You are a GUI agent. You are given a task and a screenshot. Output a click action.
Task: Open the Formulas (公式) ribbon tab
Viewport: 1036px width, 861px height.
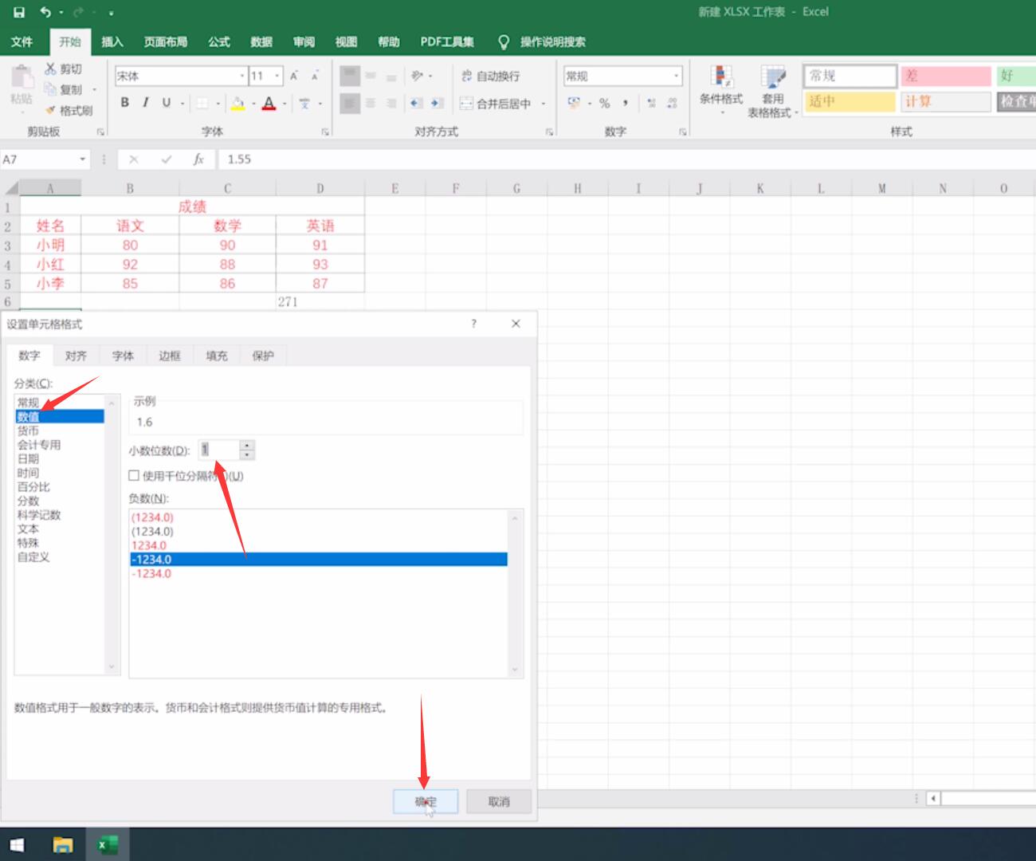pyautogui.click(x=219, y=41)
